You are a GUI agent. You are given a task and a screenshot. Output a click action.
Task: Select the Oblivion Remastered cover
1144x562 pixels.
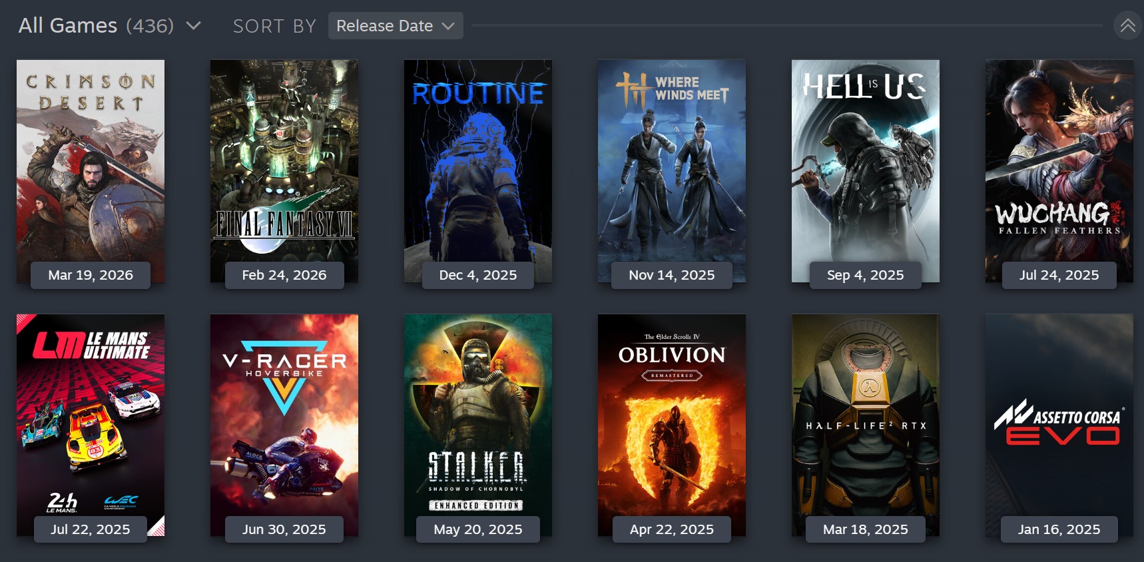[x=672, y=425]
